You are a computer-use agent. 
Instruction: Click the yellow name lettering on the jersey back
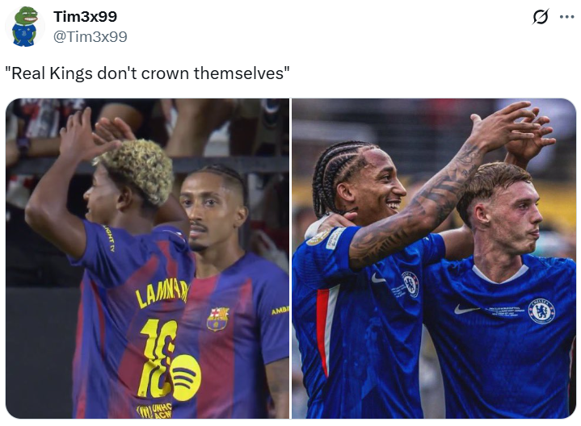(162, 294)
